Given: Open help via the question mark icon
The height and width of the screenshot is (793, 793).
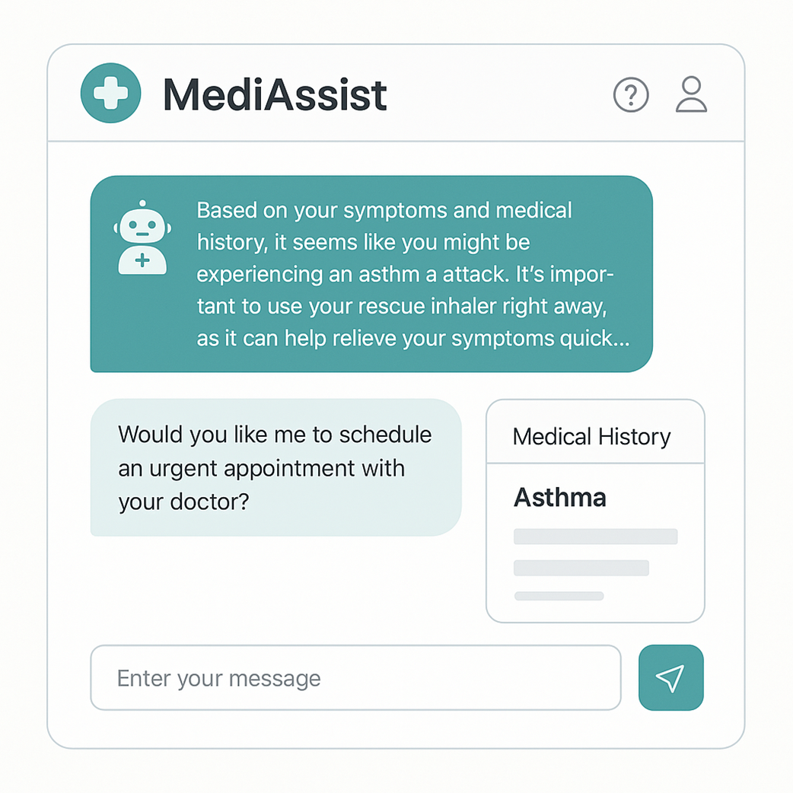Looking at the screenshot, I should click(631, 95).
